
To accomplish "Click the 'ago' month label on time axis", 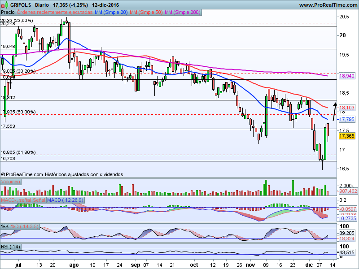I will point(74,265).
